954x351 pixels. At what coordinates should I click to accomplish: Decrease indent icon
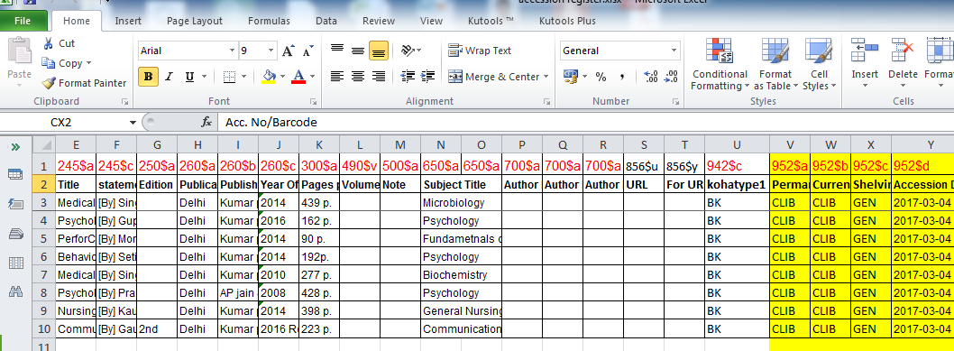[x=408, y=77]
